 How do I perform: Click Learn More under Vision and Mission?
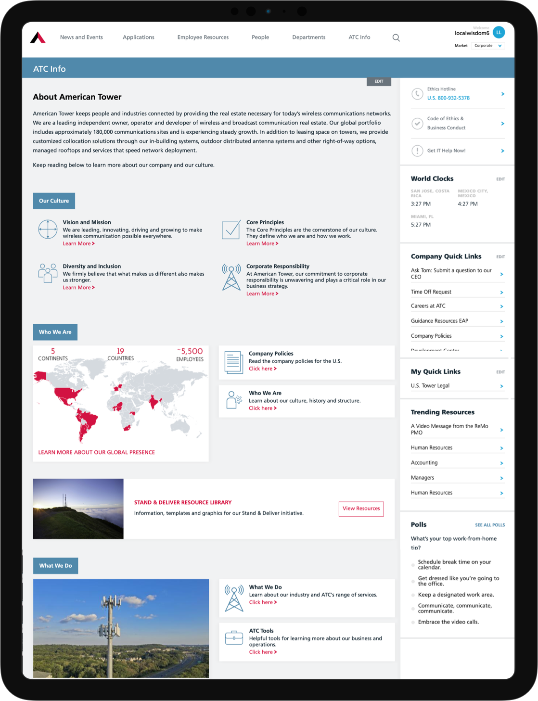[79, 244]
